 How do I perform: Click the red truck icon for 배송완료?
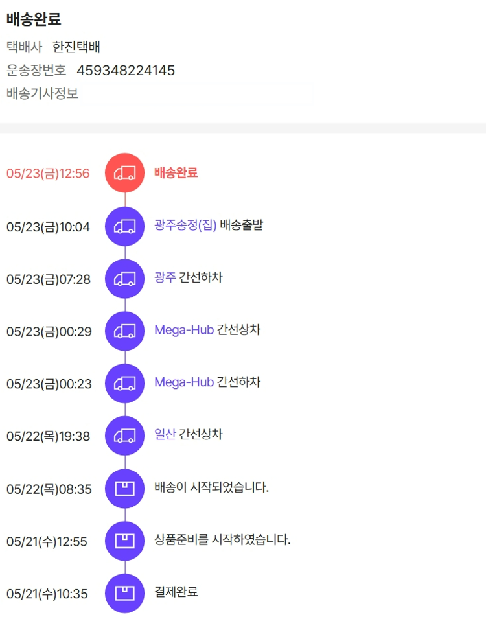coord(124,173)
